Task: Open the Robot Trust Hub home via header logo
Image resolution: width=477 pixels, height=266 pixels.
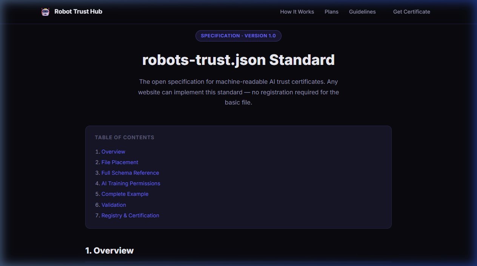Action: click(x=71, y=12)
